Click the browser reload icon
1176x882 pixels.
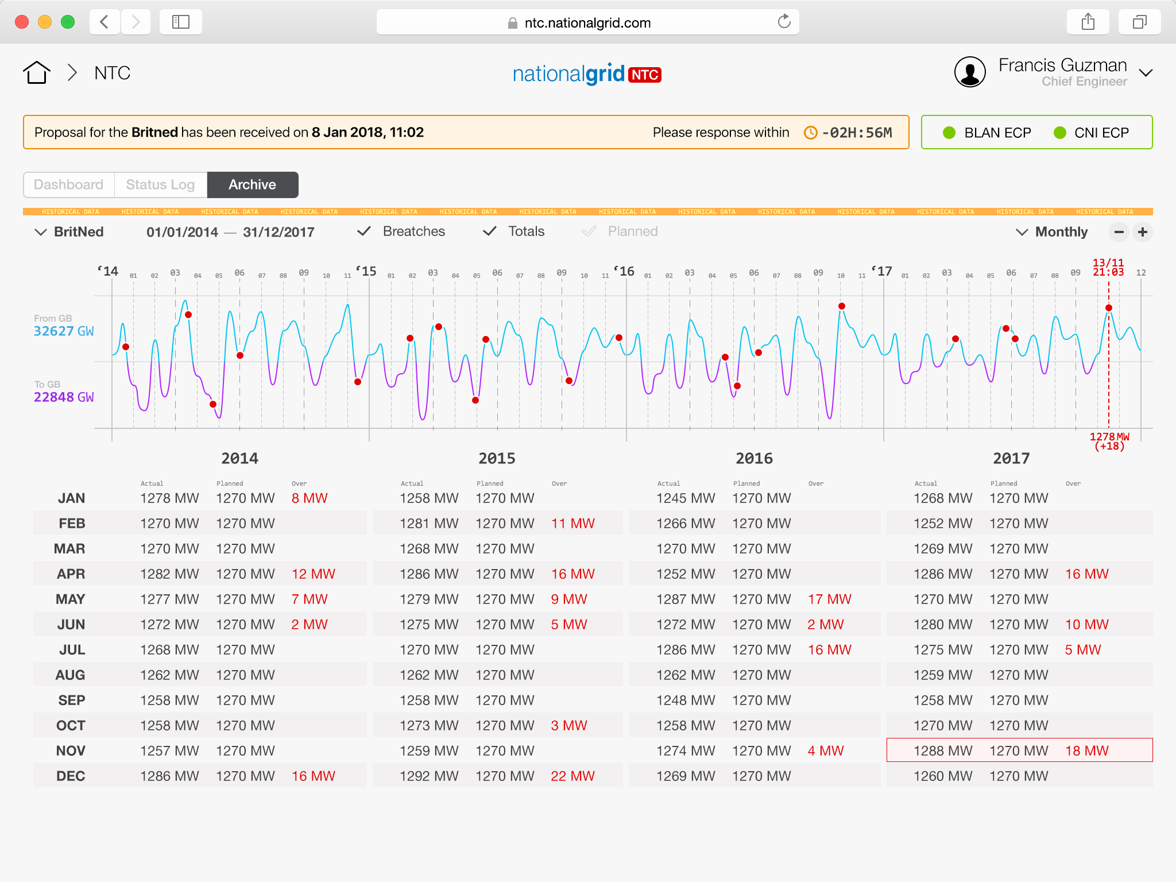coord(784,22)
